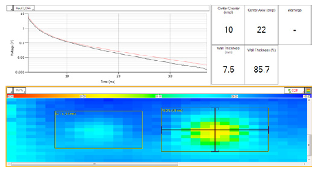Click the Warnings readout dash
Screen dimensions: 317x169
tap(295, 30)
